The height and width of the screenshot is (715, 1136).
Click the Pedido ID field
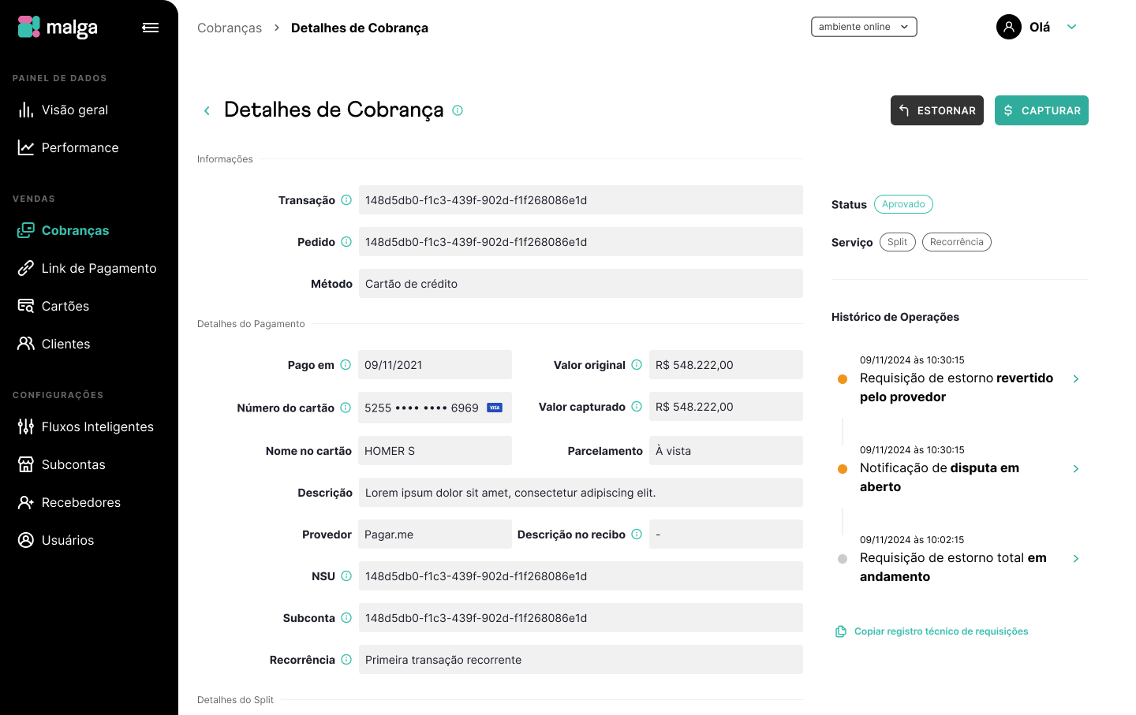[581, 242]
